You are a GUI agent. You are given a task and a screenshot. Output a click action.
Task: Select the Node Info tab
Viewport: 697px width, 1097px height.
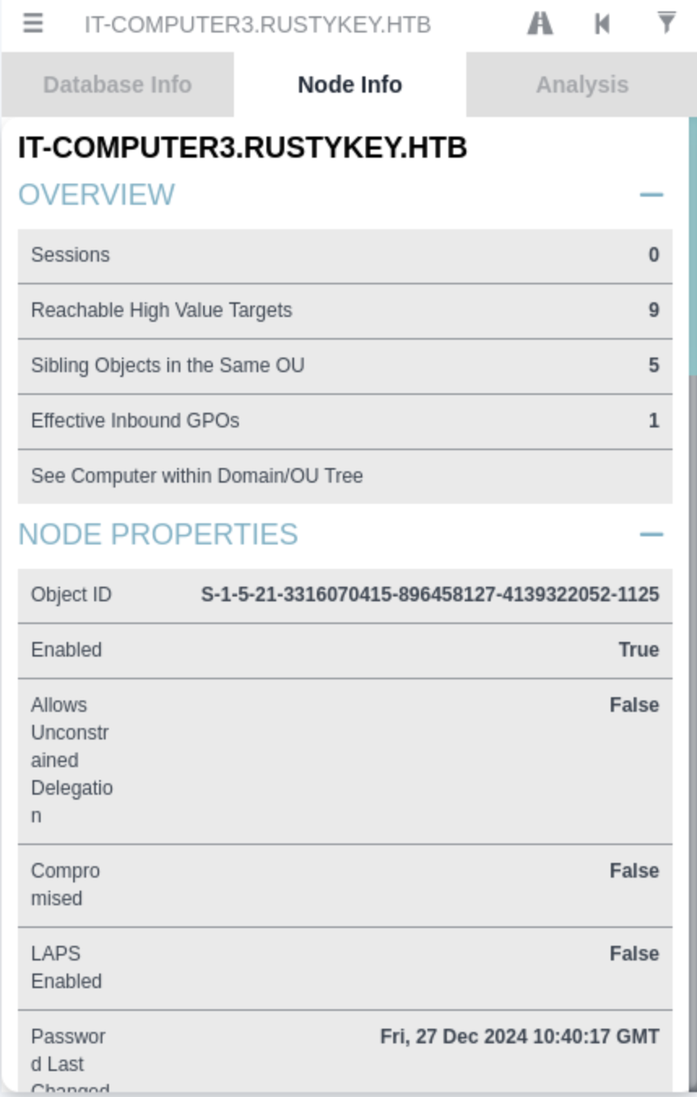pos(349,85)
